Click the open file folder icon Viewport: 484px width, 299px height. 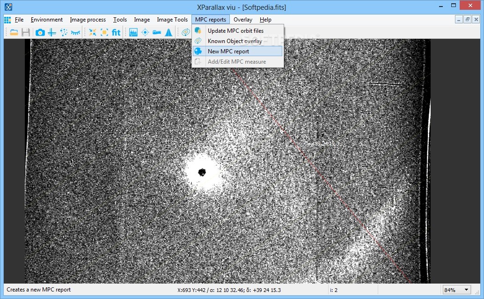tap(14, 32)
